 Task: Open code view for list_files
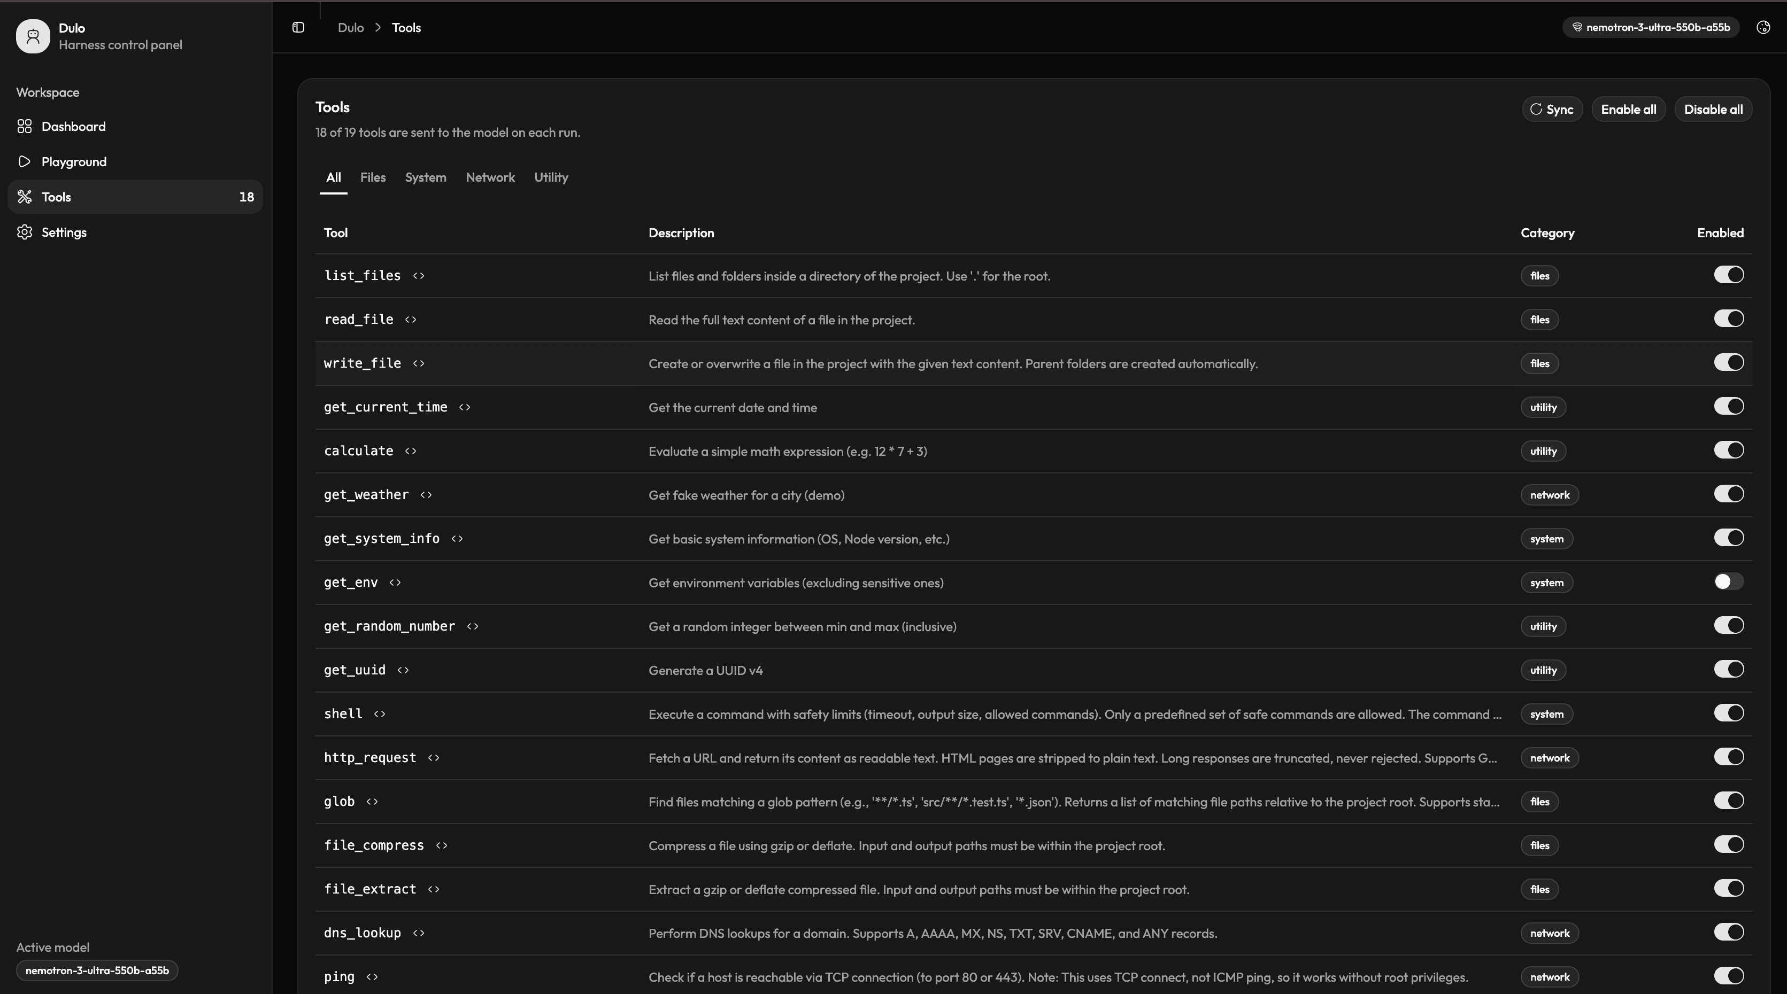point(418,276)
